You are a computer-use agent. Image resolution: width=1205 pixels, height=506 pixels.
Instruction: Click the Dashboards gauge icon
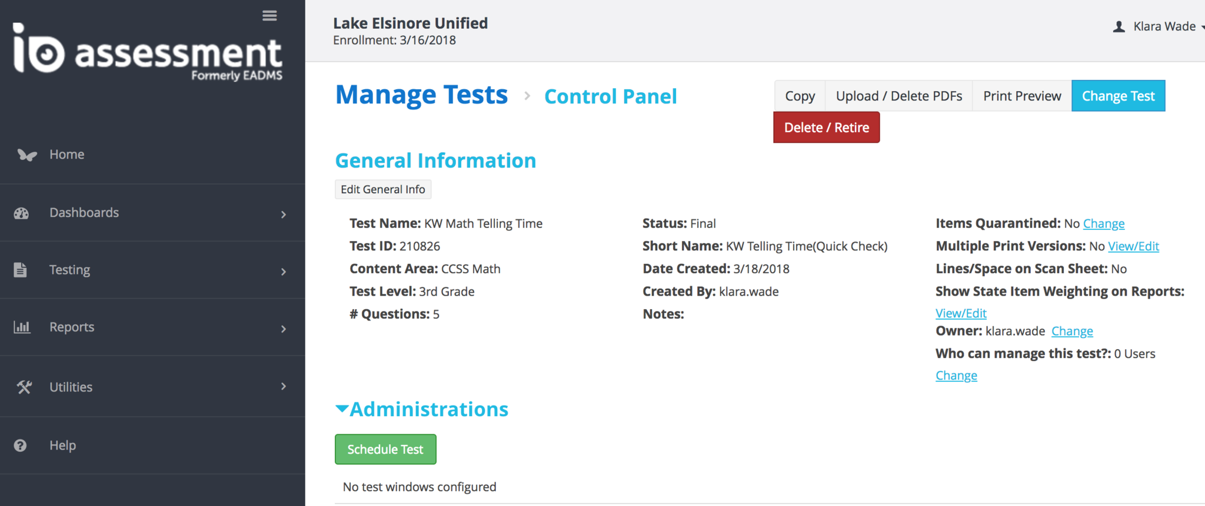point(22,213)
